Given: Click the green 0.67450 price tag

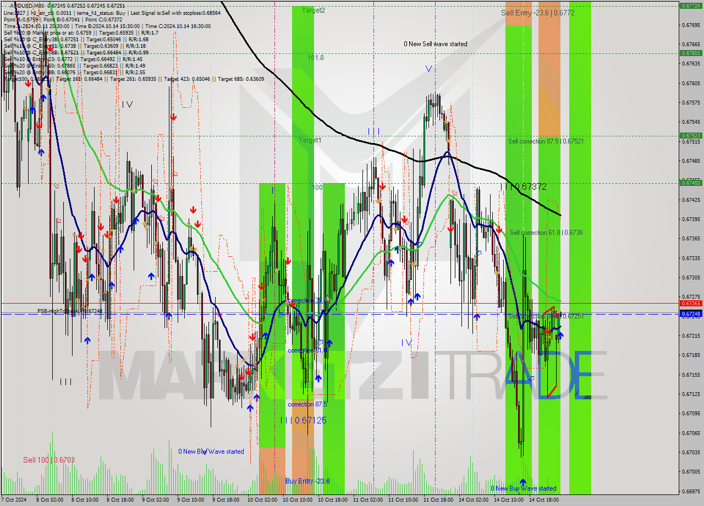Looking at the screenshot, I should click(x=690, y=183).
